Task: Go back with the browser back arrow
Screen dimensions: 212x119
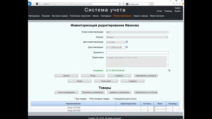Action: tap(29, 4)
